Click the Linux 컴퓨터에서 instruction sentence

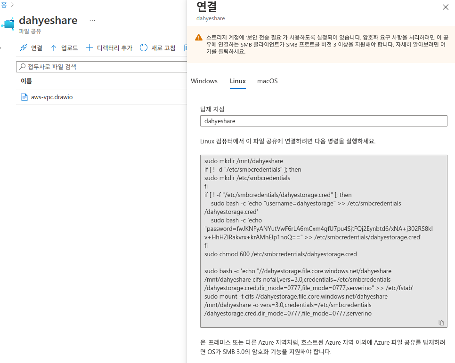tap(288, 141)
